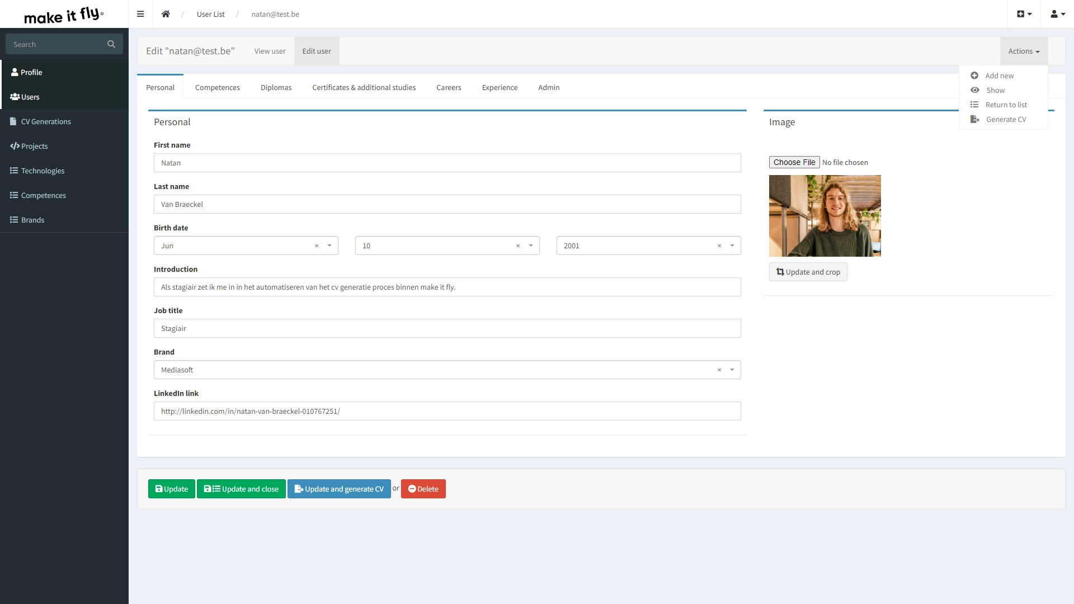Expand the birth day dropdown
Screen dimensions: 1074x604
(x=530, y=246)
